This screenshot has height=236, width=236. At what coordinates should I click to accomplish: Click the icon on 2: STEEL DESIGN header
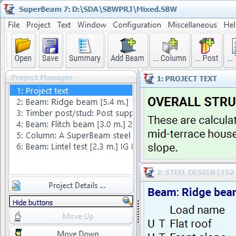[149, 172]
